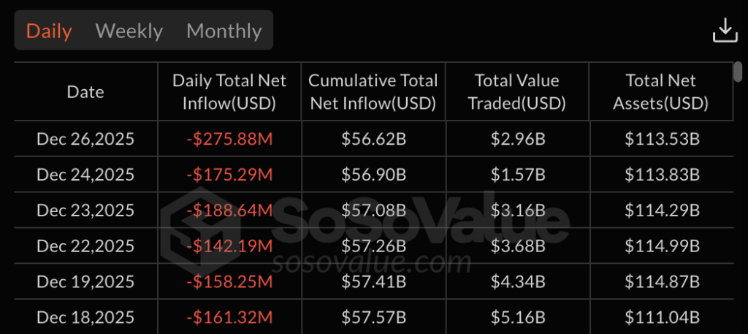Screen dimensions: 748x334
Task: Click the Total Net Assets header
Action: [x=661, y=92]
